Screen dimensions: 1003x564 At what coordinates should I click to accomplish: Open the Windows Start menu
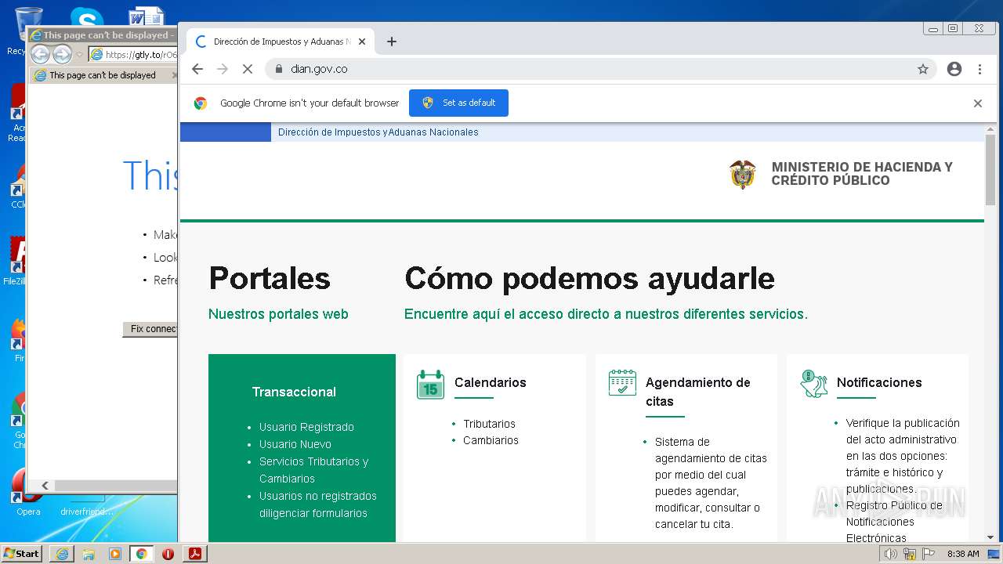pyautogui.click(x=21, y=553)
